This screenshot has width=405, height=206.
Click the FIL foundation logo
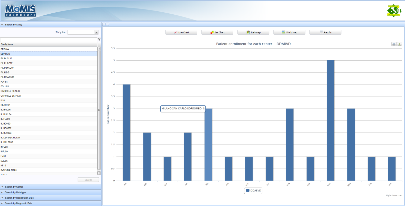(x=394, y=11)
